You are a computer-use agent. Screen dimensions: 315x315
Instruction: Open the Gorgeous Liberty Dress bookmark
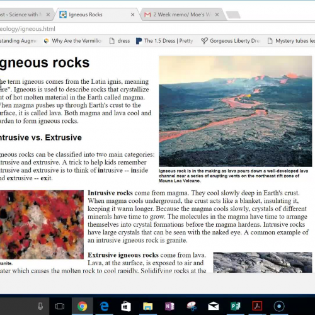click(x=231, y=41)
